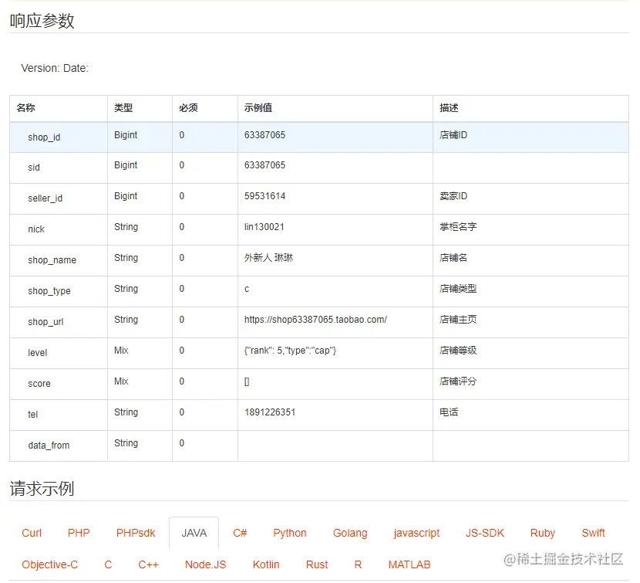Open the Kotlin example tab
Image resolution: width=640 pixels, height=583 pixels.
pyautogui.click(x=266, y=564)
